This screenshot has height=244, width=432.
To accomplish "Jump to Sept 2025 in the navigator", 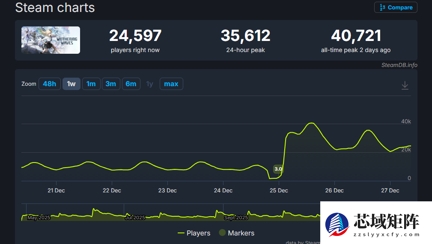I will 236,218.
